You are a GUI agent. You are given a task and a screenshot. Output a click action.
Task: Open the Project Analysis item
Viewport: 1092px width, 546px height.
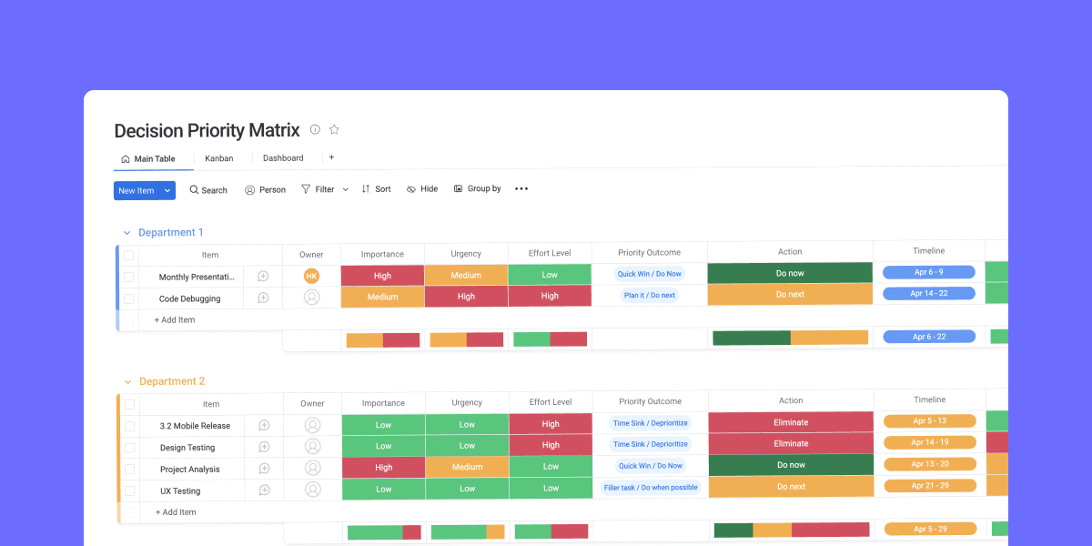190,470
